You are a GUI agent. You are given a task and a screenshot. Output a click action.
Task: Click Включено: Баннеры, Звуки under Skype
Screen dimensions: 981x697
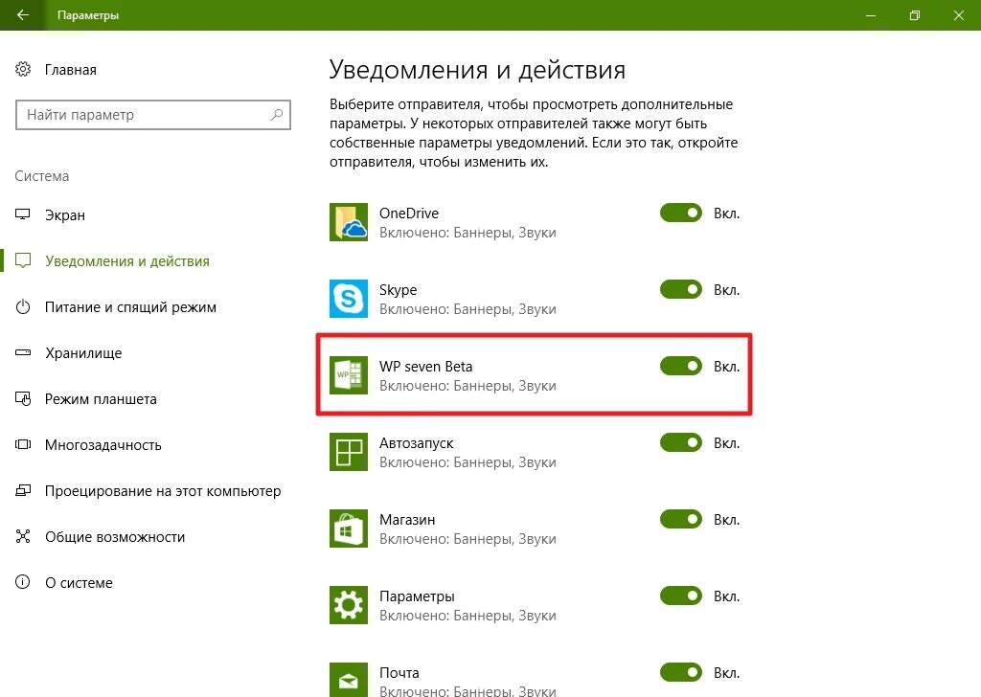coord(468,309)
